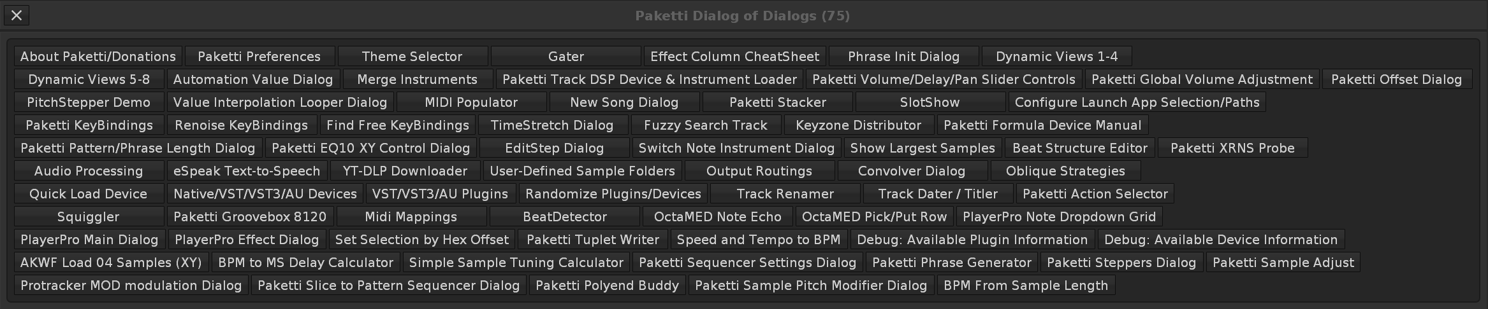Show the Effect Column CheatSheet
The width and height of the screenshot is (1488, 309).
click(x=734, y=57)
